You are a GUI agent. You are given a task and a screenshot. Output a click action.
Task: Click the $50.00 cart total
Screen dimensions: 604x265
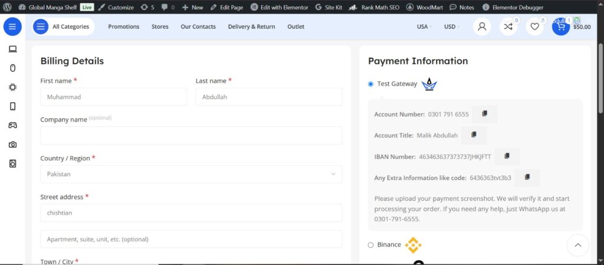tap(582, 27)
